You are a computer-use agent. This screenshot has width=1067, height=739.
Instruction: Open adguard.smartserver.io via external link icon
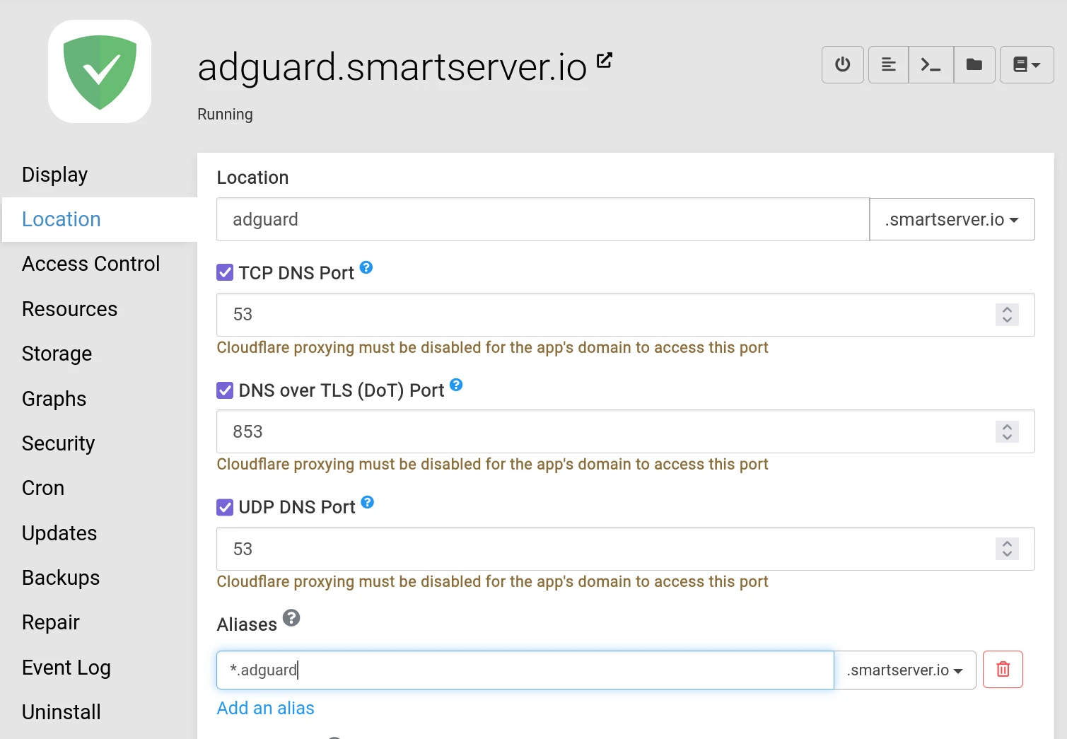tap(604, 60)
